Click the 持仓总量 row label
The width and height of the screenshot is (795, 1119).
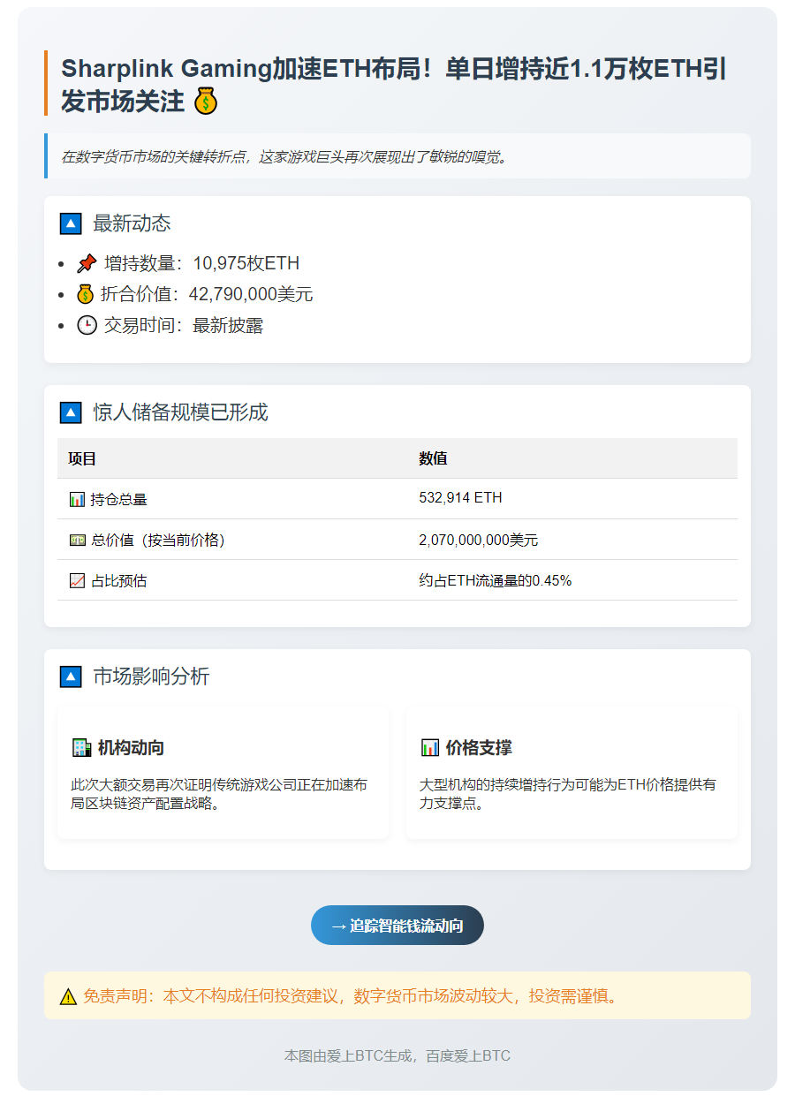pos(118,499)
